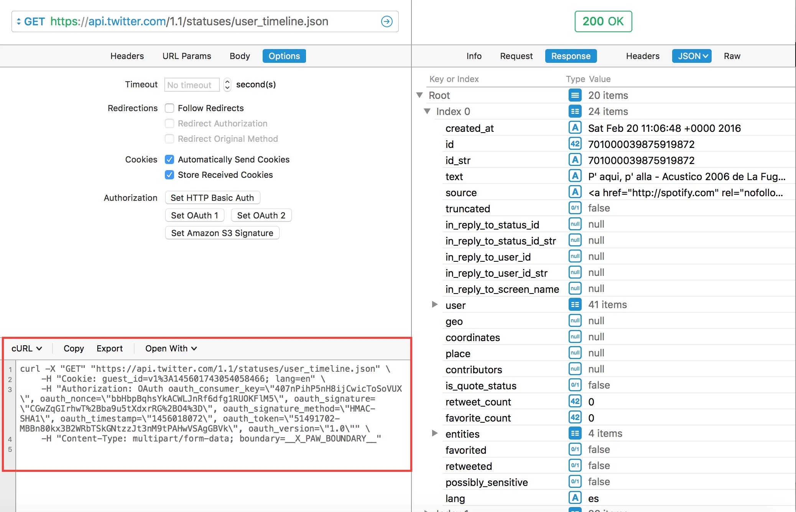Viewport: 796px width, 512px height.
Task: Click Set Amazon S3 Signature button
Action: [x=222, y=233]
